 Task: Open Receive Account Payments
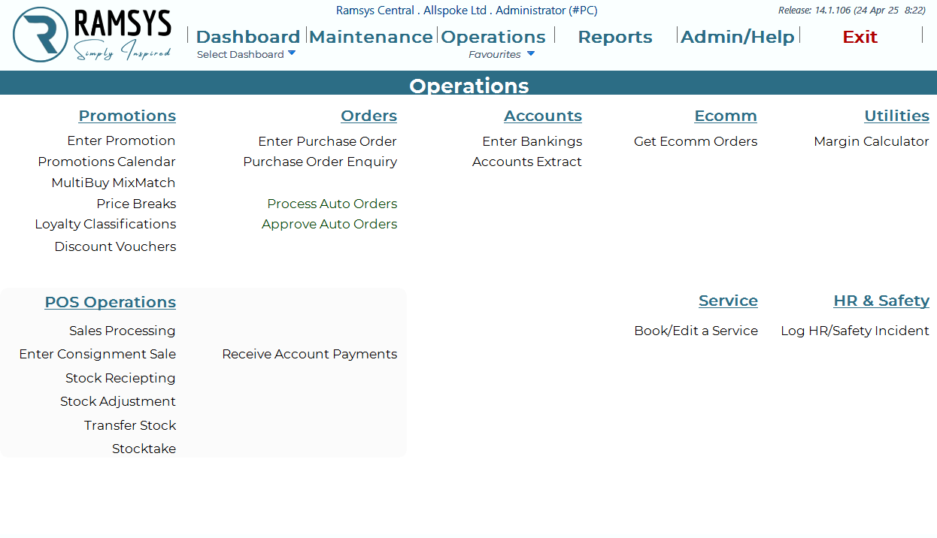coord(310,354)
